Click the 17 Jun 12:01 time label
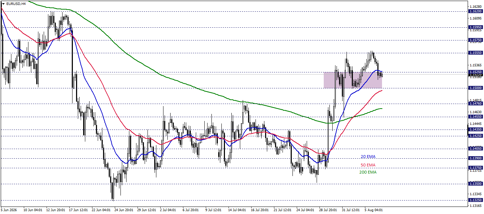The image size is (484, 214). pos(78,210)
